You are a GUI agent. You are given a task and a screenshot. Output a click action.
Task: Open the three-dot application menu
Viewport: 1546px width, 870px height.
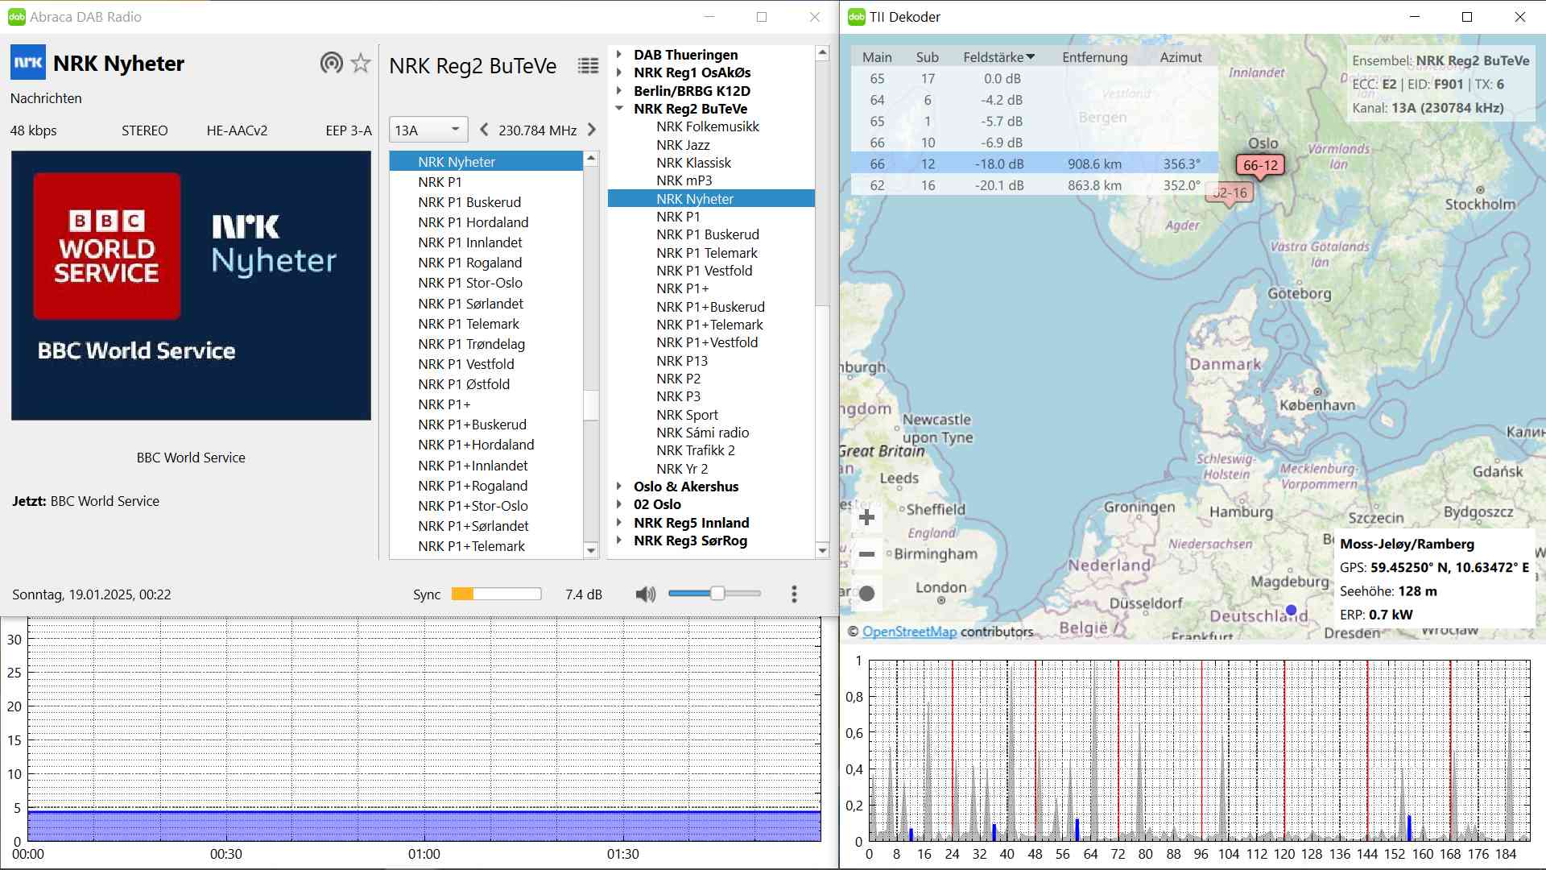[794, 594]
